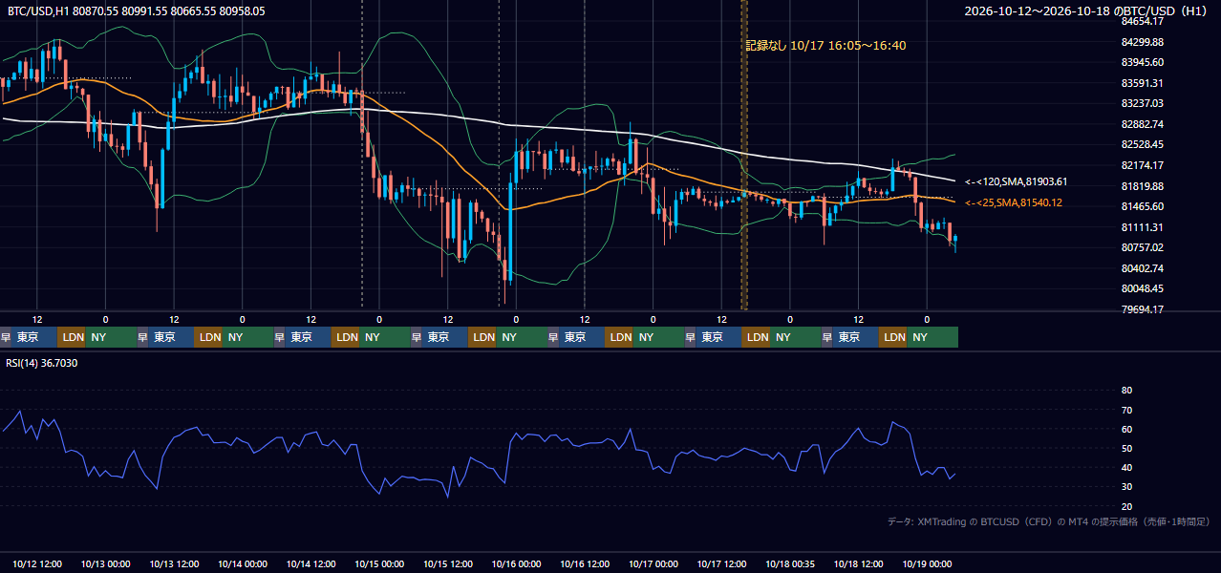The height and width of the screenshot is (573, 1221).
Task: Click the 10/18 12:00 date label
Action: pyautogui.click(x=859, y=564)
